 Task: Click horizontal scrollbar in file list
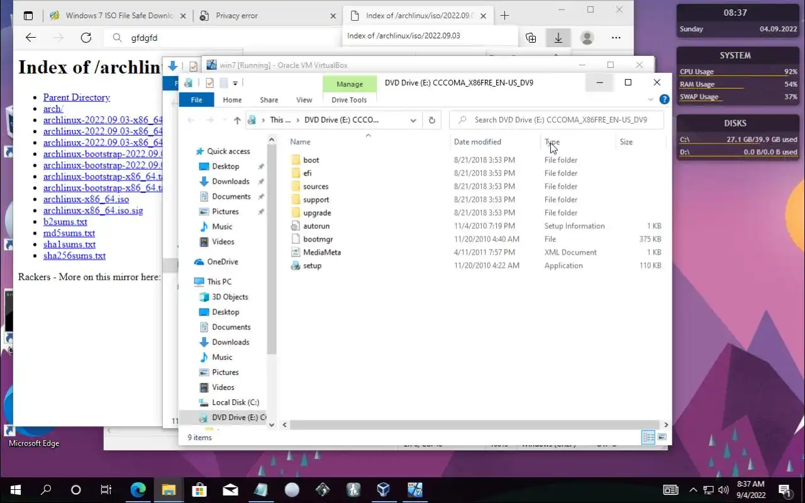coord(475,425)
